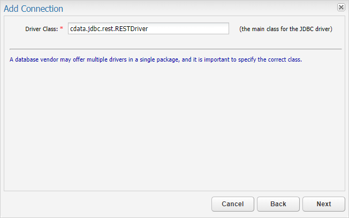This screenshot has height=218, width=349.
Task: Click the red required asterisk
Action: click(62, 28)
